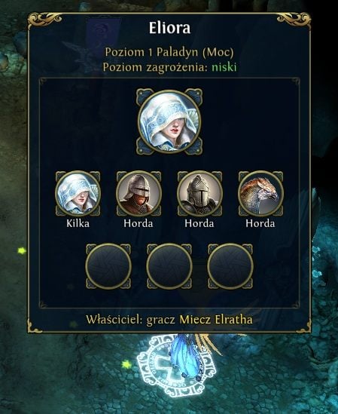This screenshot has width=338, height=414.
Task: Click the hero name Eliora title
Action: 169,28
